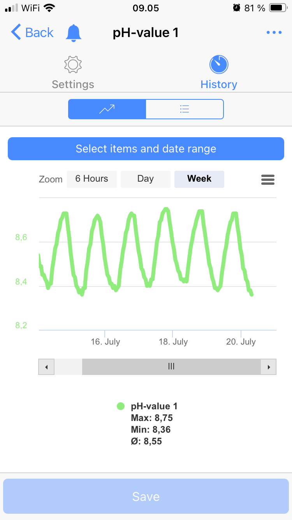The width and height of the screenshot is (292, 520).
Task: Switch to line chart view
Action: (x=107, y=109)
